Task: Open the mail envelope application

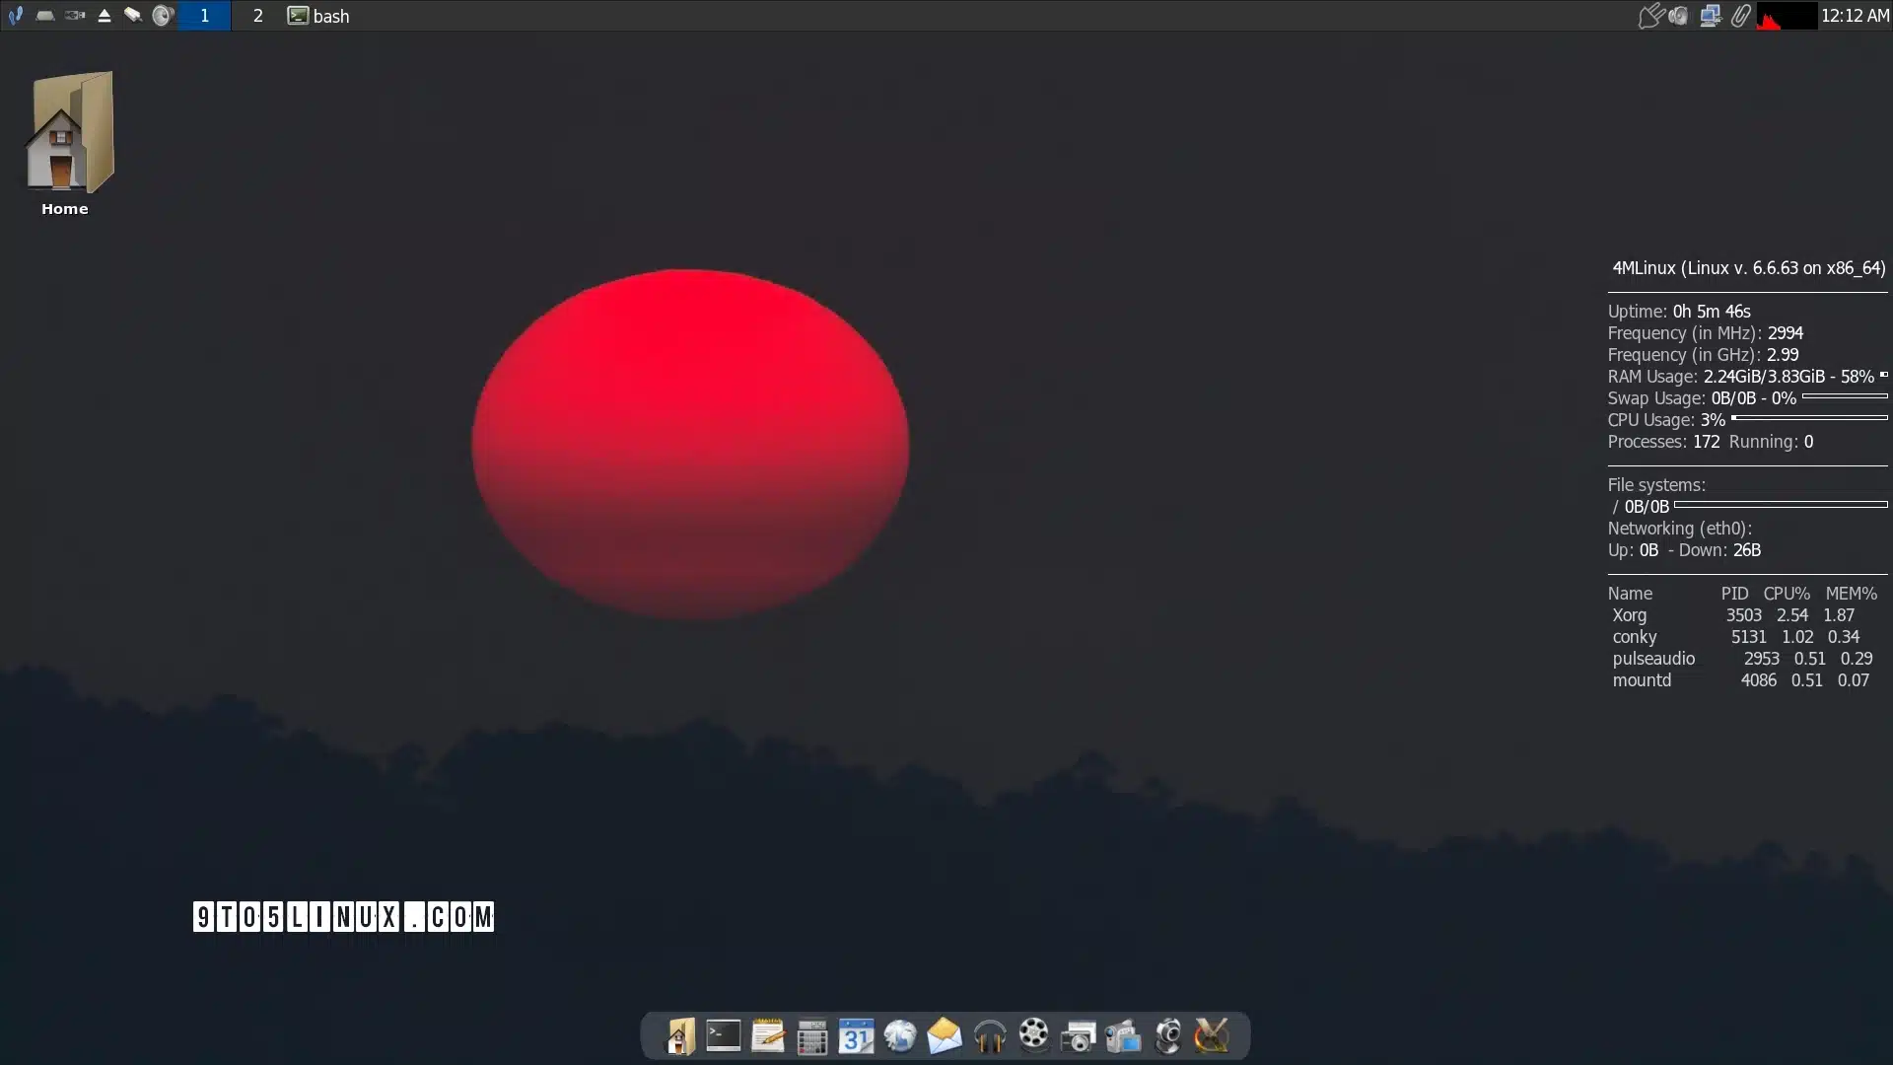Action: 944,1035
